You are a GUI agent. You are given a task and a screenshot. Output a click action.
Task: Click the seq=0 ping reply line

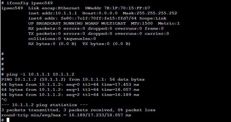click(x=70, y=85)
